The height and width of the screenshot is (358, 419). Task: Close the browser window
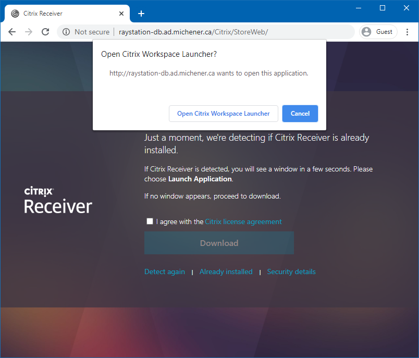406,8
